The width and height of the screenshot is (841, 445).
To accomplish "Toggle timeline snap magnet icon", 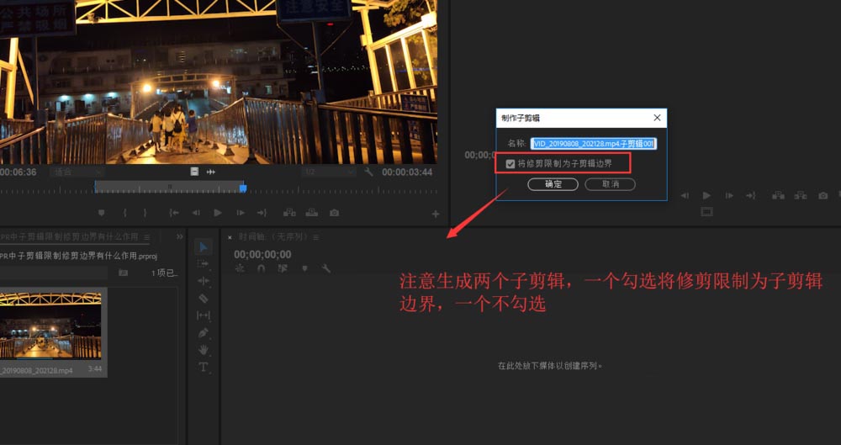I will point(261,268).
